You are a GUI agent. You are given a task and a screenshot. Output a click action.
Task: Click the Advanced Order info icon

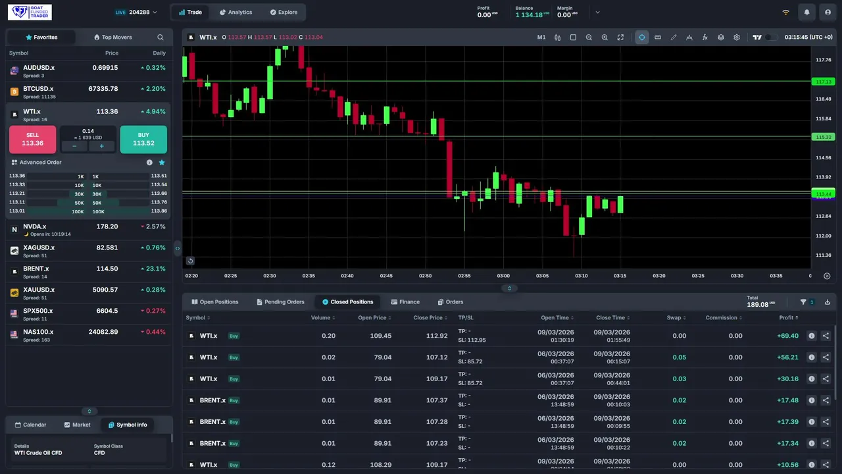pyautogui.click(x=149, y=163)
